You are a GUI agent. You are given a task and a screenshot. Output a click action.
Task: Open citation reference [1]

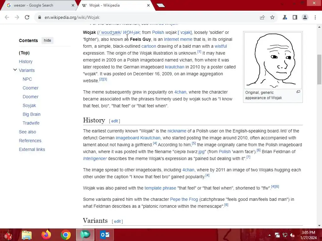[199, 52]
